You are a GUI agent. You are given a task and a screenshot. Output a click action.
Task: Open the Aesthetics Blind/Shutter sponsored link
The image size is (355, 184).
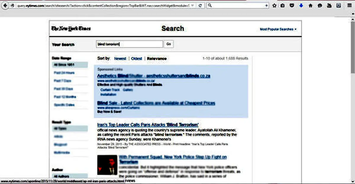pyautogui.click(x=154, y=76)
